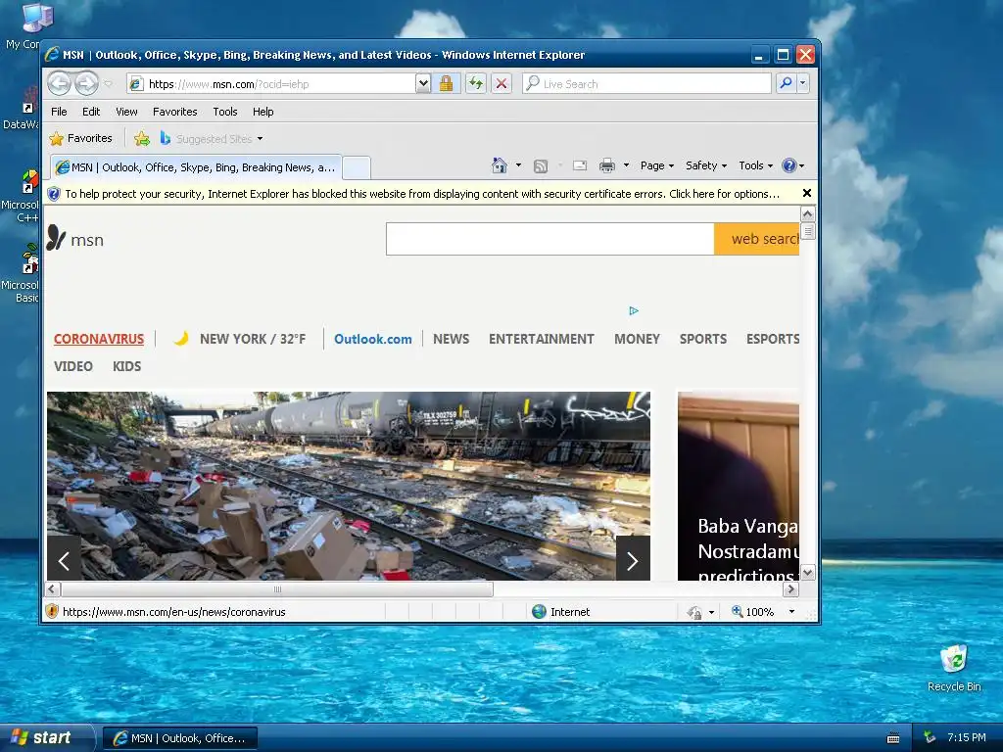Image resolution: width=1003 pixels, height=752 pixels.
Task: Open the search provider dropdown arrow
Action: click(x=803, y=84)
